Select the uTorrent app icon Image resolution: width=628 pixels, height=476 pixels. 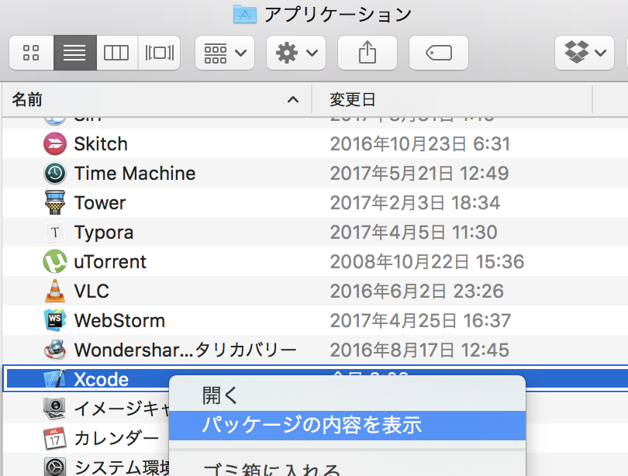(x=55, y=261)
